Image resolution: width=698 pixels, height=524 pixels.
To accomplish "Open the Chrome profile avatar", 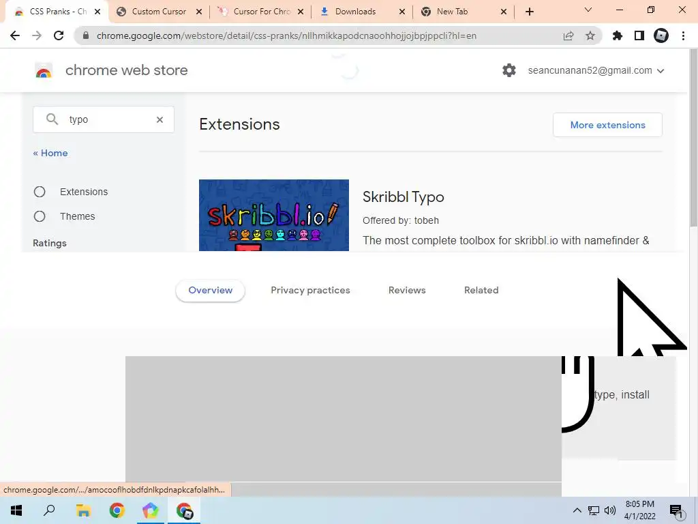I will point(661,35).
